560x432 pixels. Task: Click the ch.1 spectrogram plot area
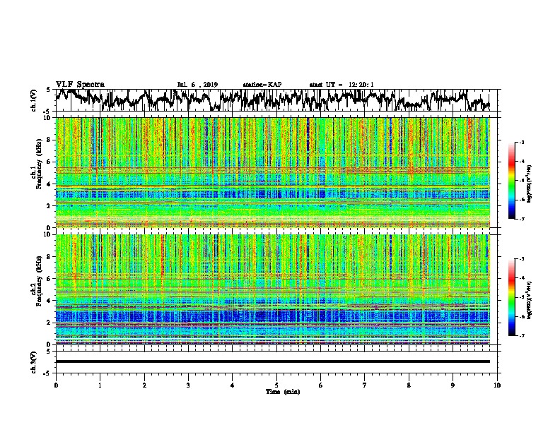272,172
